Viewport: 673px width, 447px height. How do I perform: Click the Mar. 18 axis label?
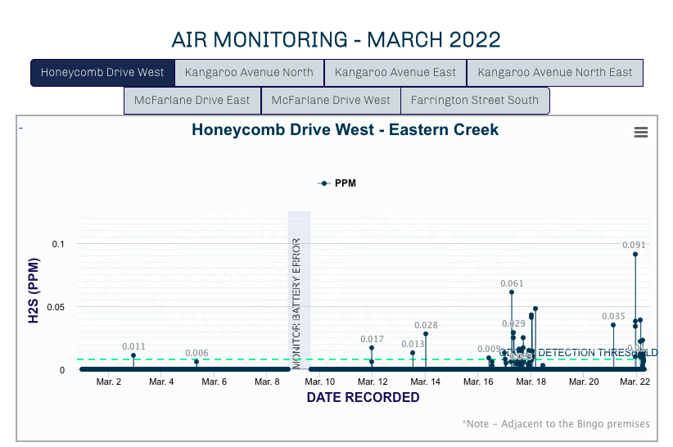click(x=531, y=382)
